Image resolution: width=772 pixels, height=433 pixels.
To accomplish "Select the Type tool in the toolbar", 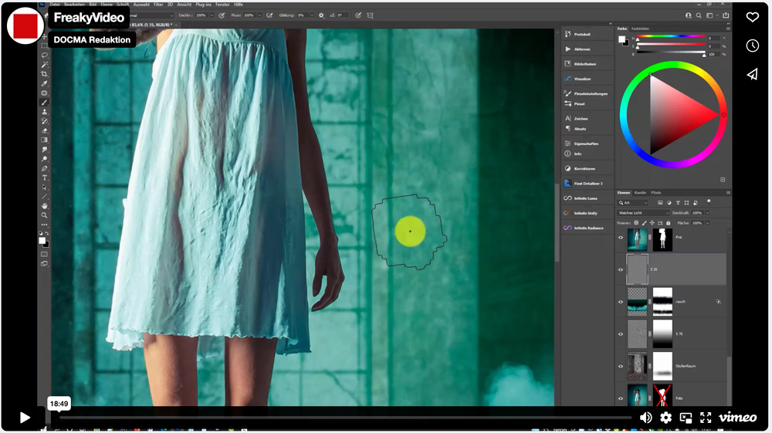I will coord(44,178).
